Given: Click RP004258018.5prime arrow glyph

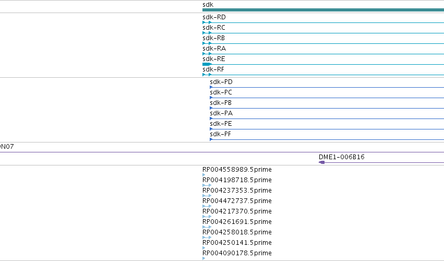Looking at the screenshot, I should (207, 238).
